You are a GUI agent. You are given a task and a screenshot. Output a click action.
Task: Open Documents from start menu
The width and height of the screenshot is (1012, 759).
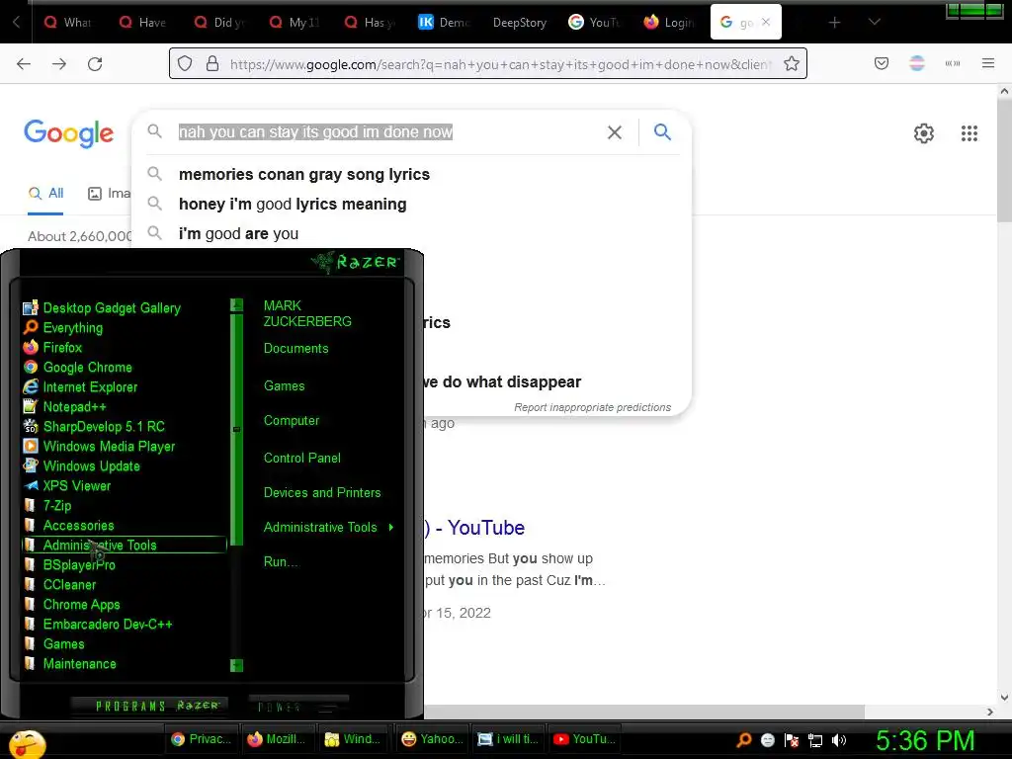tap(295, 349)
